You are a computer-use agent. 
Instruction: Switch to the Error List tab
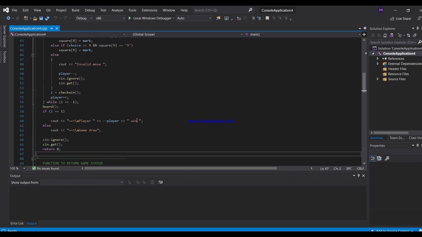(17, 223)
